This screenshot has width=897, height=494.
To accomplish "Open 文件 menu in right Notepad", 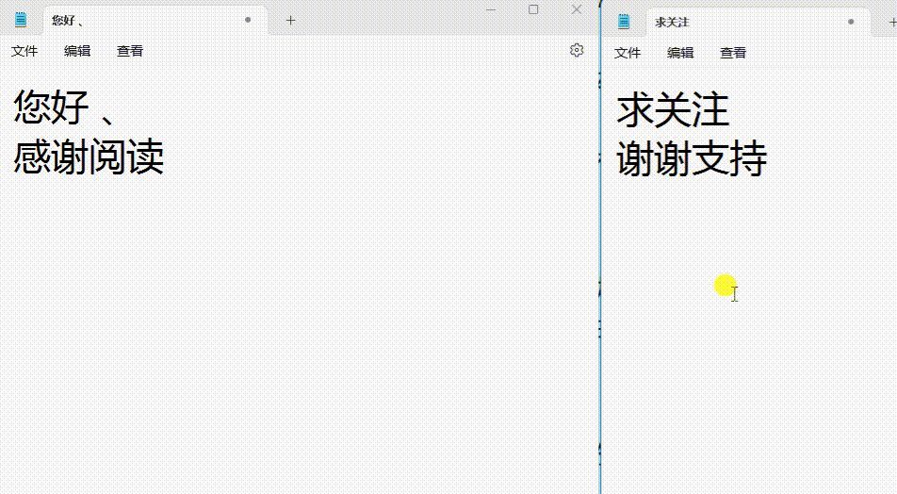I will tap(628, 53).
